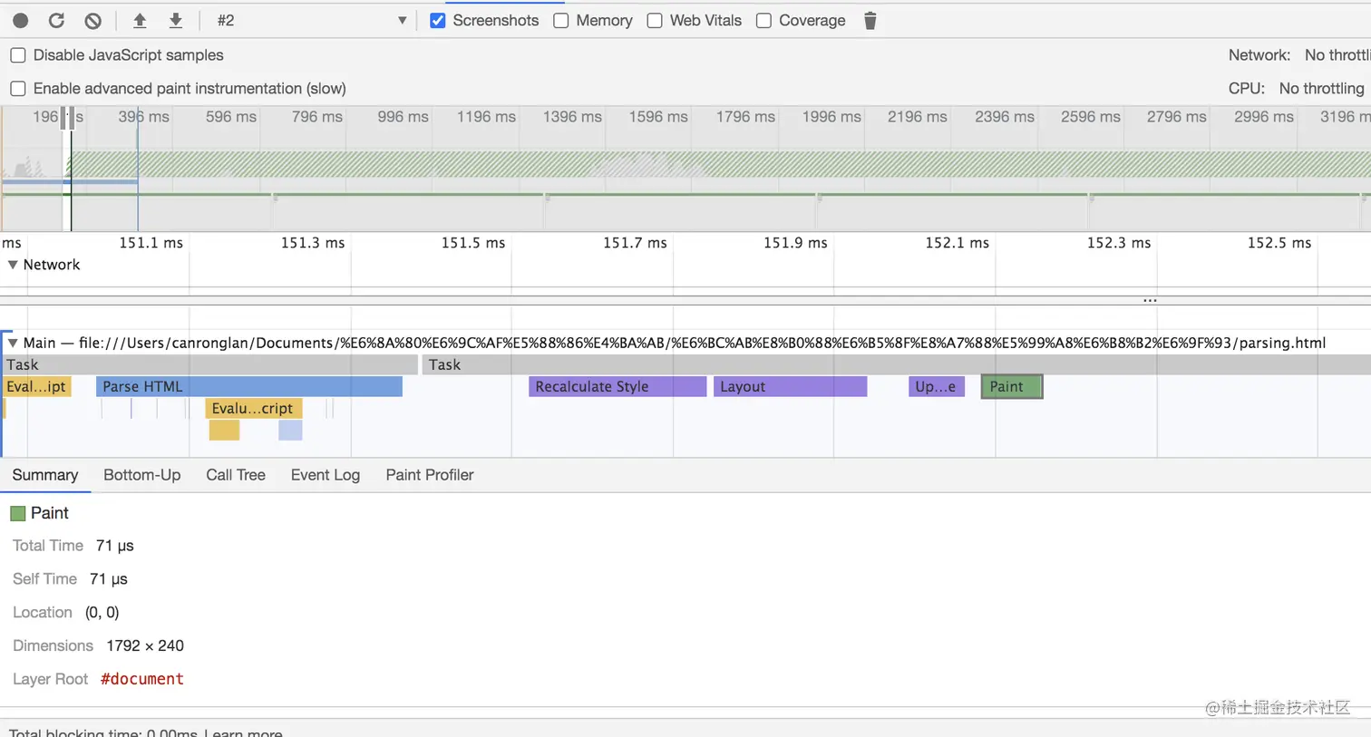Screen dimensions: 1371x737
Task: Collapse the Main thread track
Action: click(x=13, y=343)
